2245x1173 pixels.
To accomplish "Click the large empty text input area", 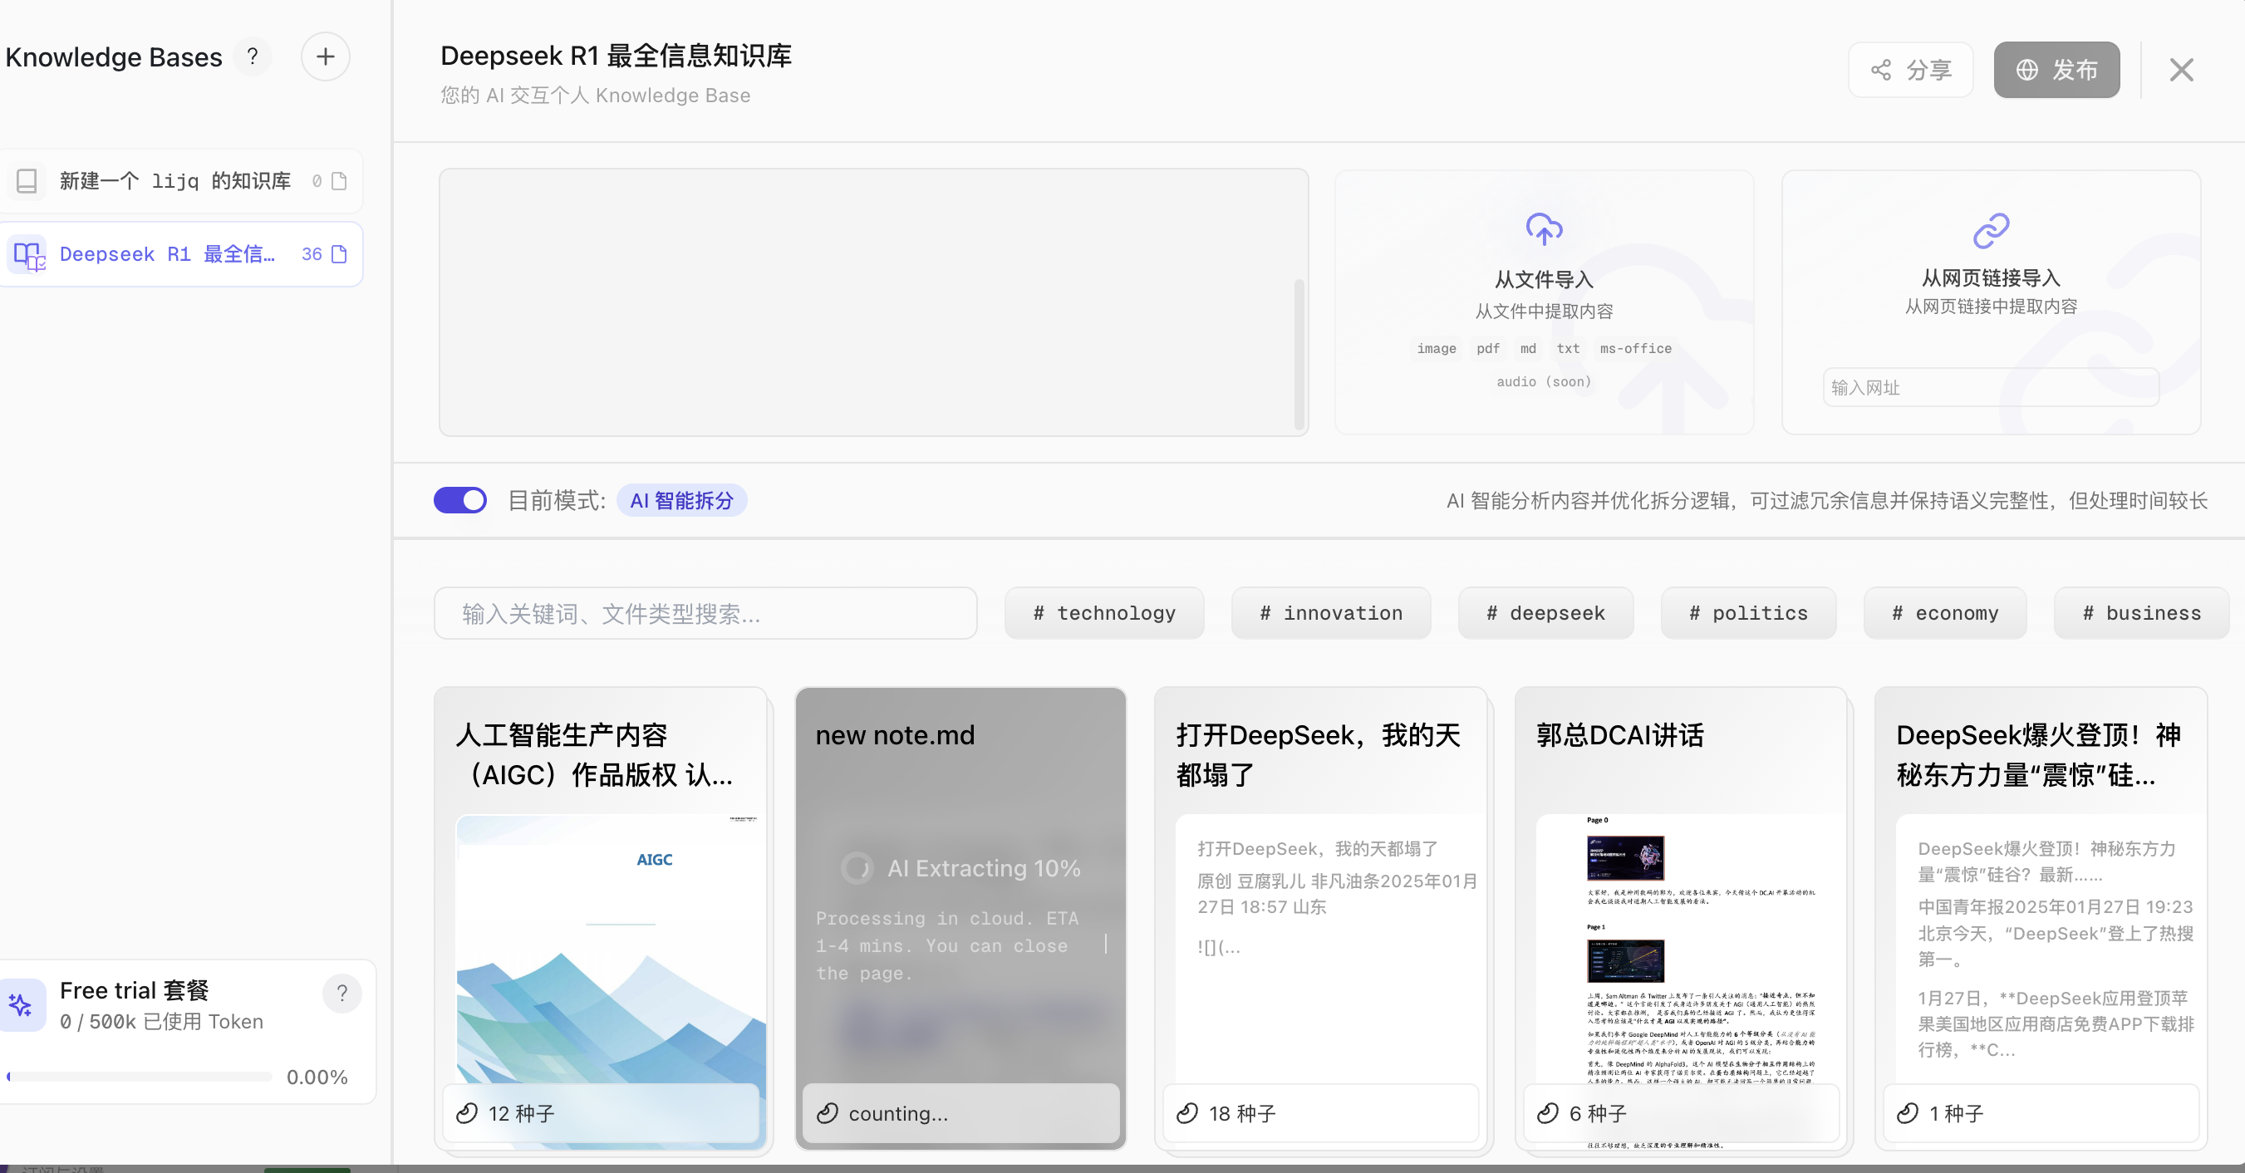I will (x=873, y=302).
